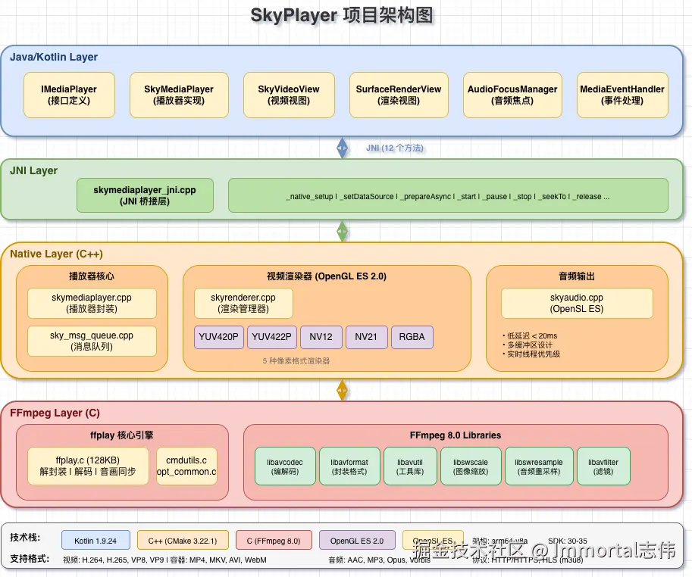Select the skyaudio.cpp (OpenSL ES) box
This screenshot has height=577, width=692.
pos(577,303)
